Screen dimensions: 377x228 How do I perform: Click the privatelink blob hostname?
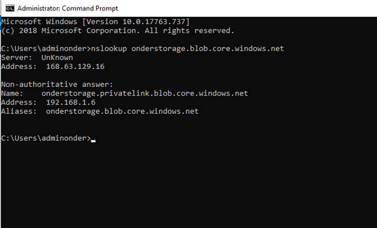pyautogui.click(x=145, y=94)
